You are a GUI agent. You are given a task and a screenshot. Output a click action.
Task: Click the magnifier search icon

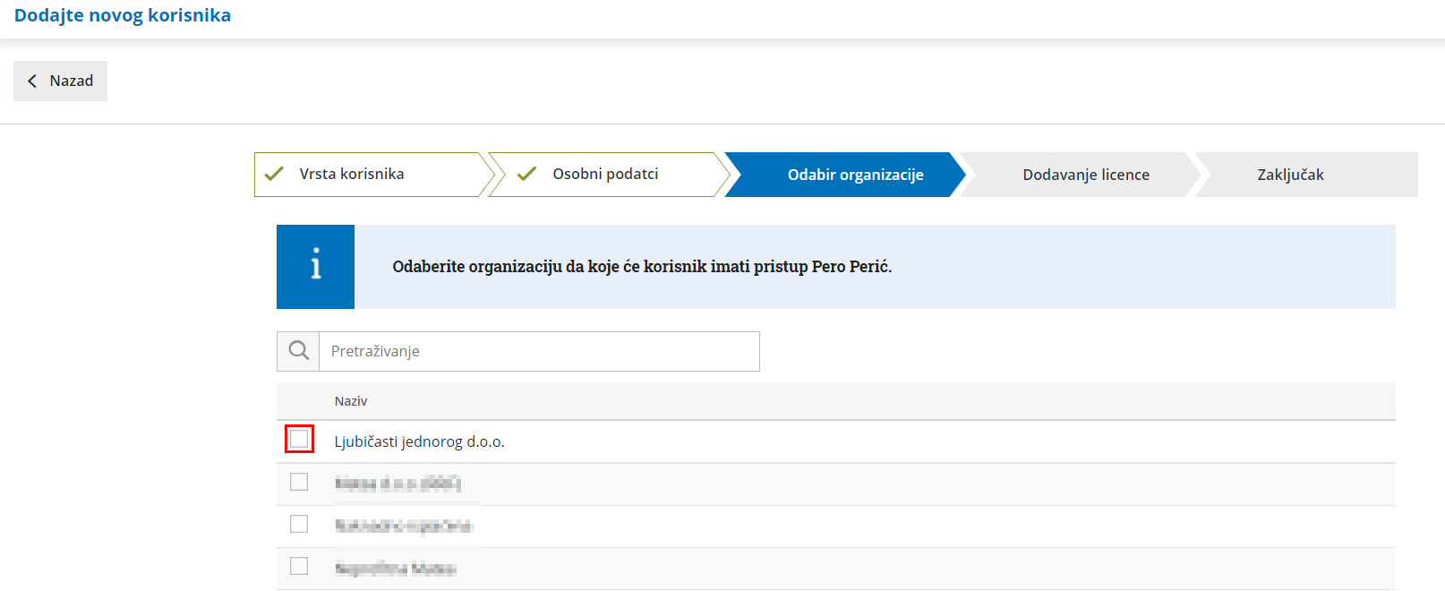coord(299,351)
